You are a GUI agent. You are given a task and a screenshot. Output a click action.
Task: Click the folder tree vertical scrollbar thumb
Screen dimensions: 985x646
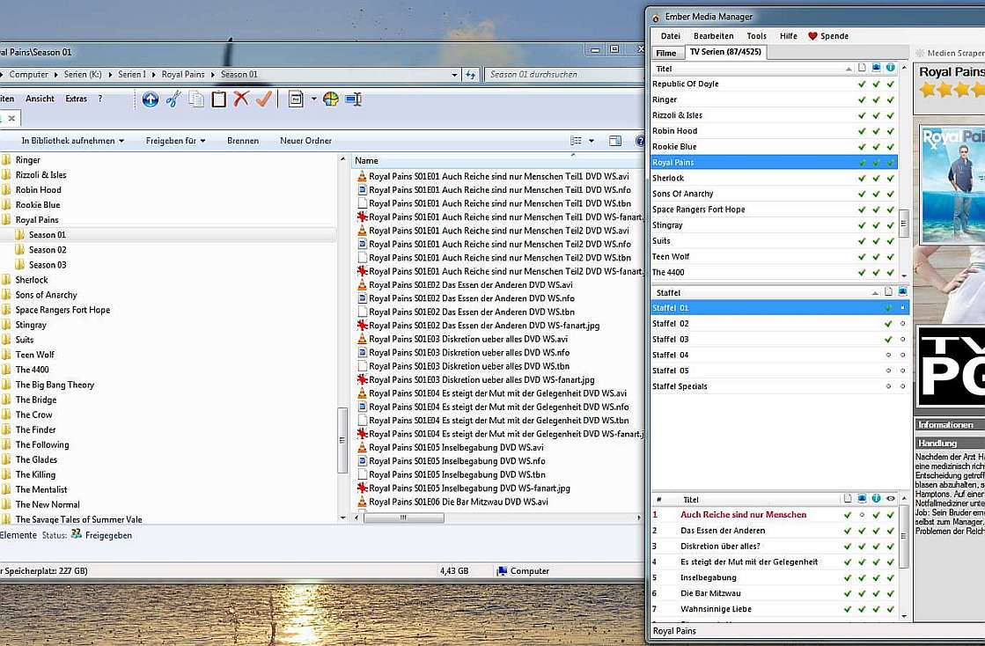click(x=342, y=440)
